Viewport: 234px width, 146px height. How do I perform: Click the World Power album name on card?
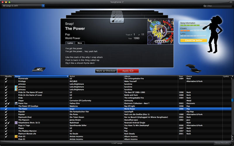[73, 38]
